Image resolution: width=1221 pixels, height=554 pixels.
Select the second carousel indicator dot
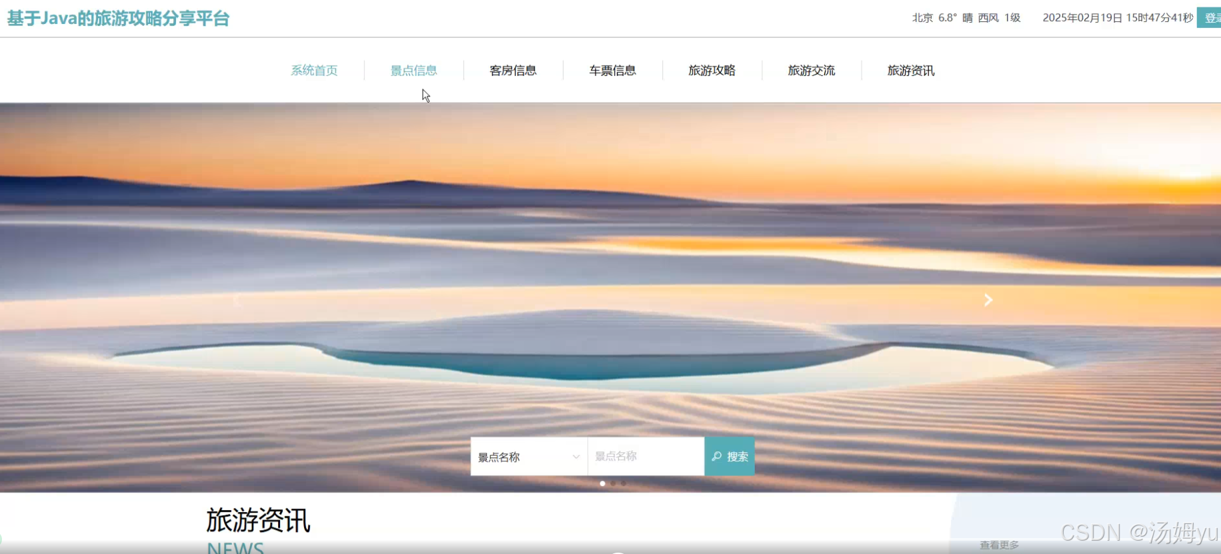click(613, 483)
